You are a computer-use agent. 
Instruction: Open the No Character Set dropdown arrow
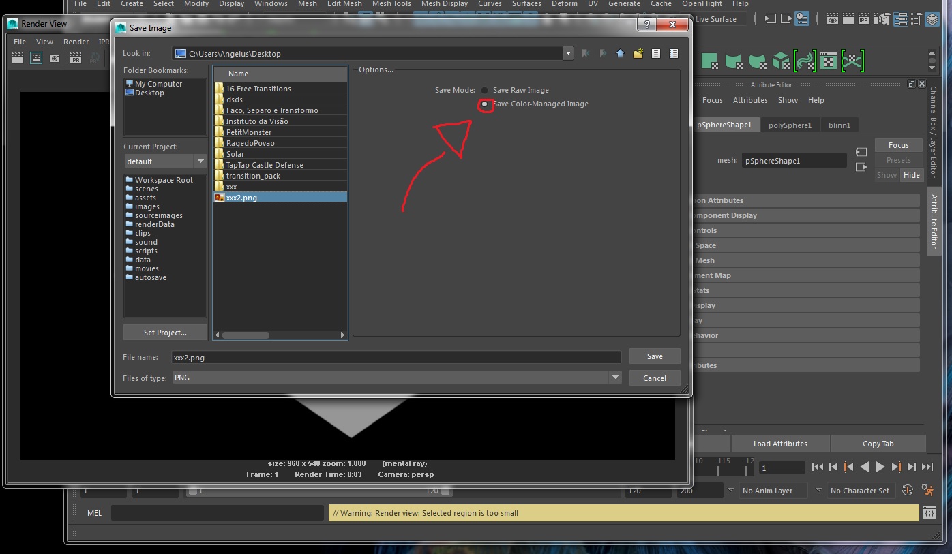tap(818, 491)
